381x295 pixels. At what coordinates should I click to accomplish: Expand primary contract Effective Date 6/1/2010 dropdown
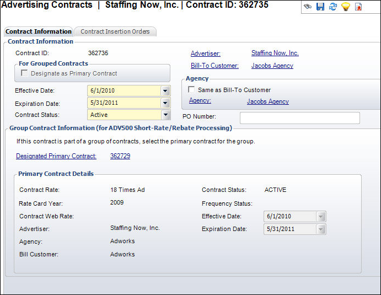pos(321,217)
